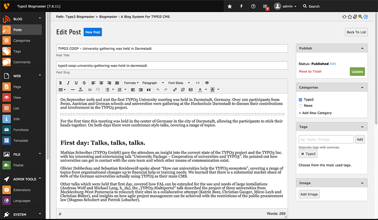Refresh the module with reload icon
Viewport: 378px width, 220px height.
coord(344,17)
